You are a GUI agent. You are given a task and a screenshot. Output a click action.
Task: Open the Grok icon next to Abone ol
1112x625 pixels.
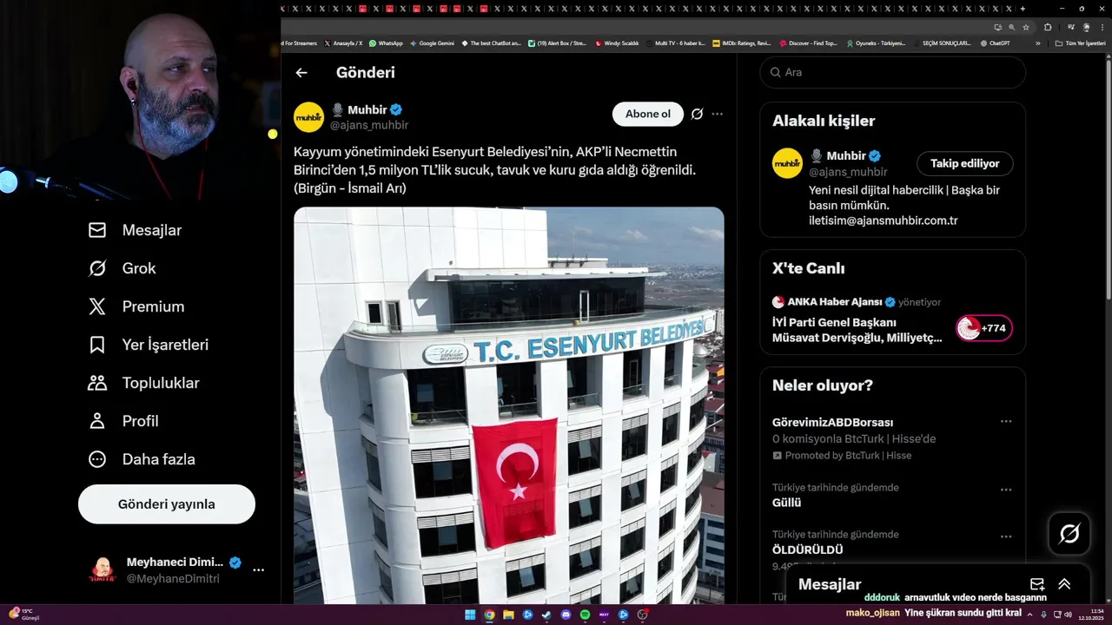point(697,114)
